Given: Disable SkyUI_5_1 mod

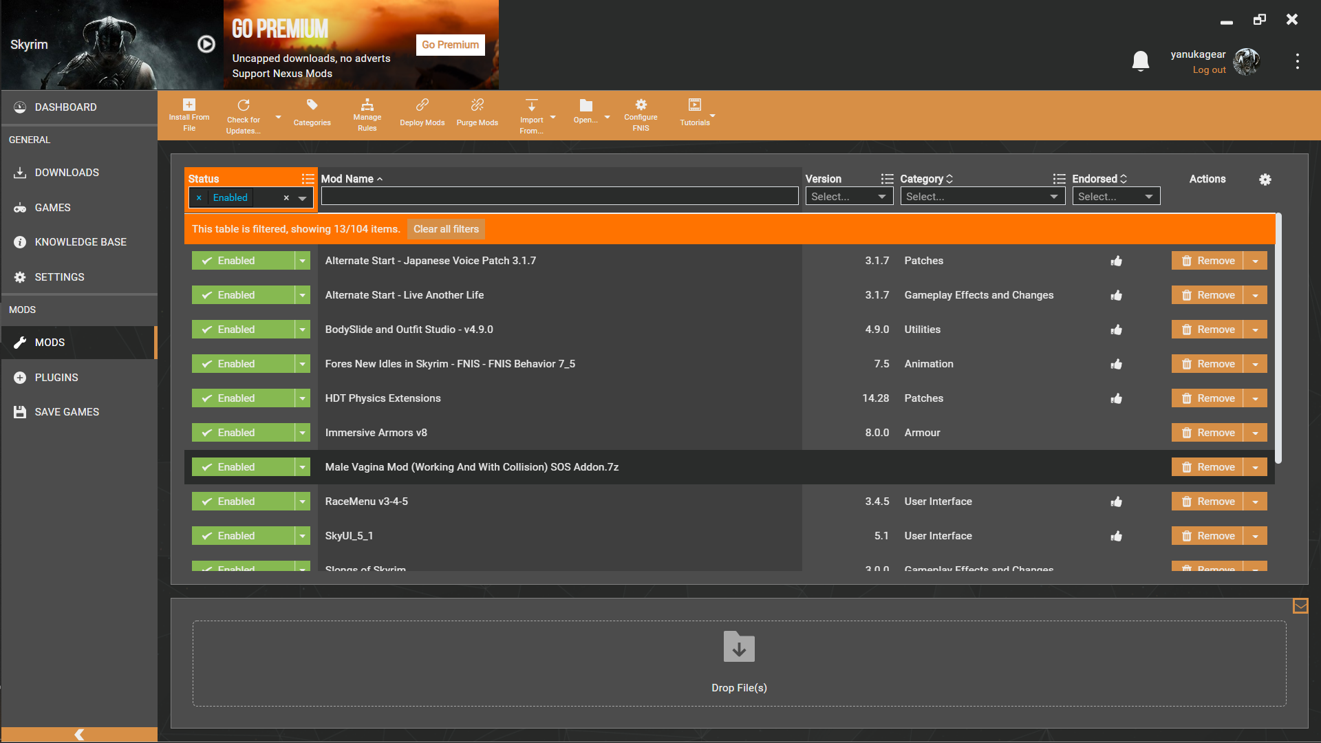Looking at the screenshot, I should pos(243,536).
